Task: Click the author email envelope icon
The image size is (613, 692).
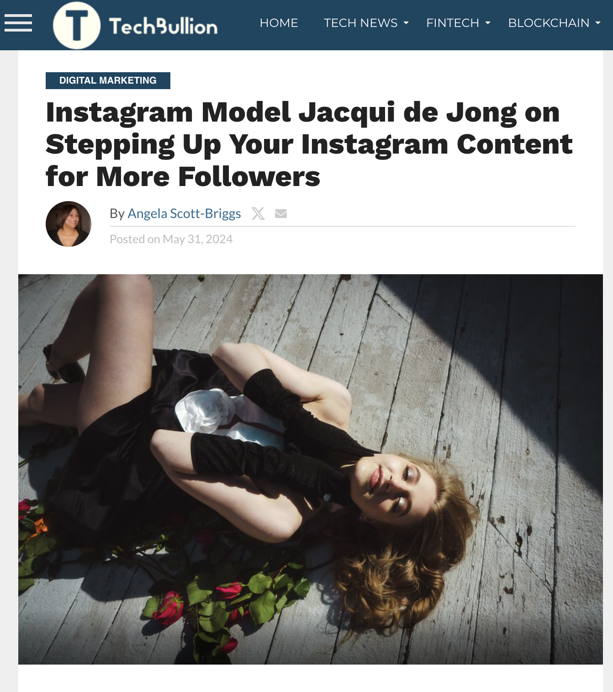Action: [x=281, y=213]
